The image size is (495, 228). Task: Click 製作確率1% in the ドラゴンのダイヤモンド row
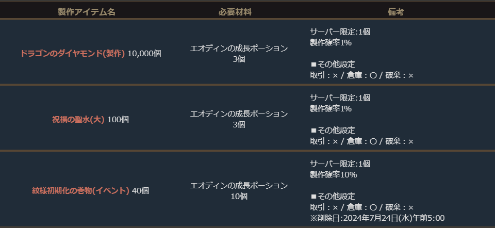(x=331, y=42)
